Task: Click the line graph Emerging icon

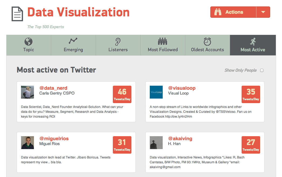Action: pos(73,41)
